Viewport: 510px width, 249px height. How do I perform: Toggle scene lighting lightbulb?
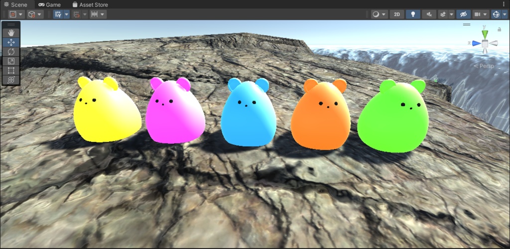click(x=413, y=14)
